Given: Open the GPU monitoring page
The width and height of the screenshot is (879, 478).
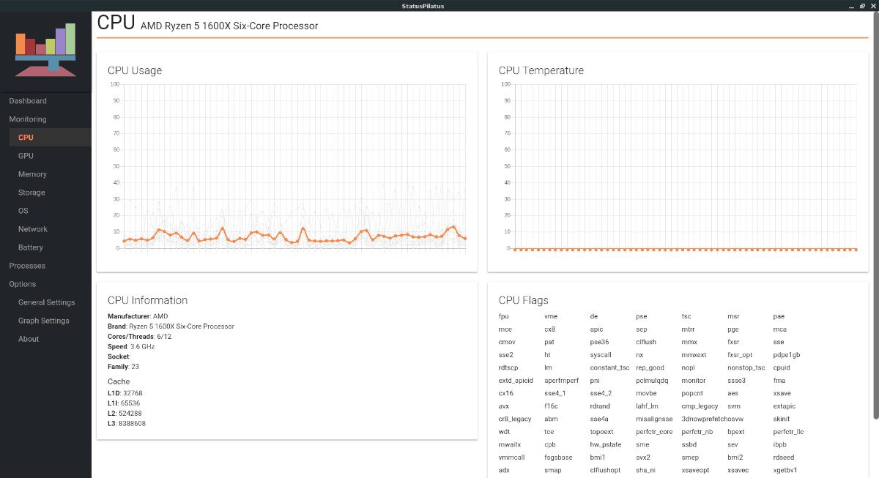Looking at the screenshot, I should tap(26, 156).
